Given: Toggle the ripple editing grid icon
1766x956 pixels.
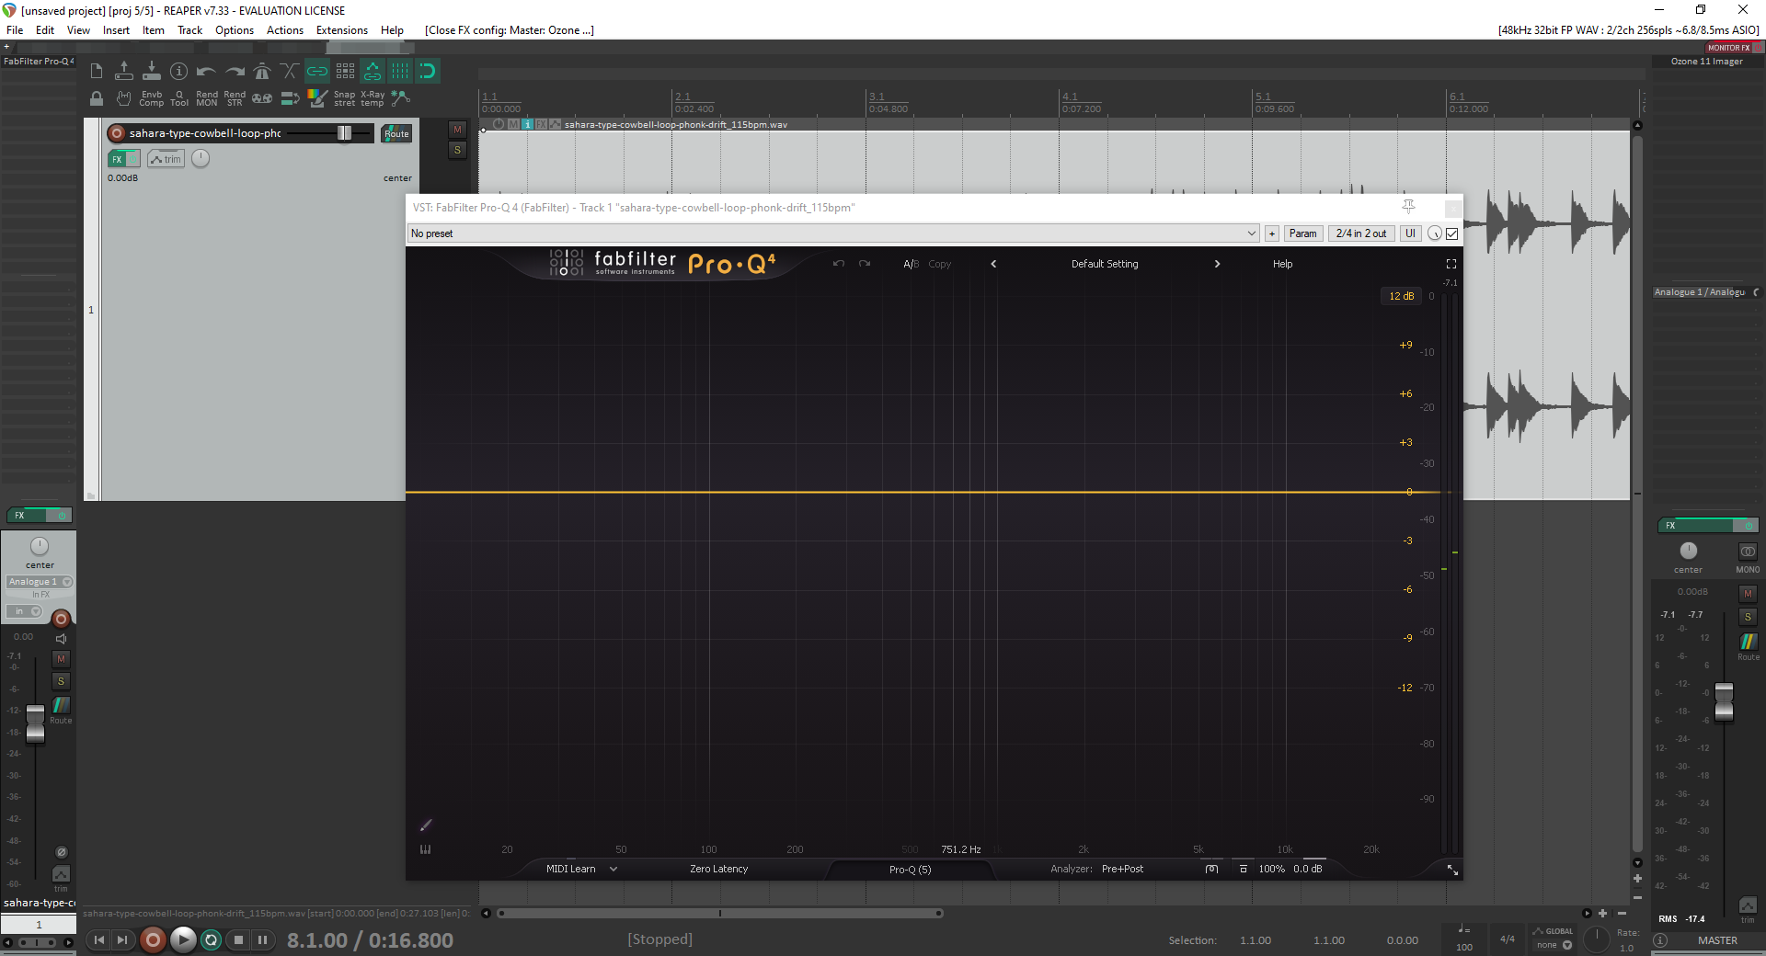Looking at the screenshot, I should coord(345,71).
